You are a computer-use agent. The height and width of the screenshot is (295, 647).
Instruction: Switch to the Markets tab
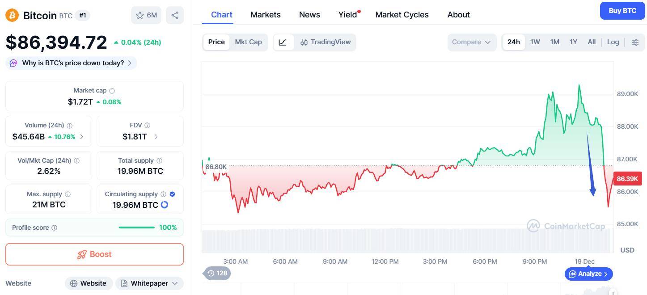(266, 15)
